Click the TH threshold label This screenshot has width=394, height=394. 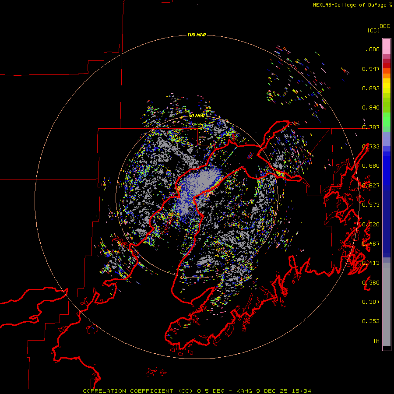[376, 341]
